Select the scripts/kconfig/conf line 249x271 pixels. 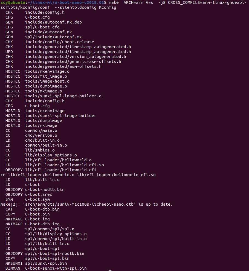58,8
